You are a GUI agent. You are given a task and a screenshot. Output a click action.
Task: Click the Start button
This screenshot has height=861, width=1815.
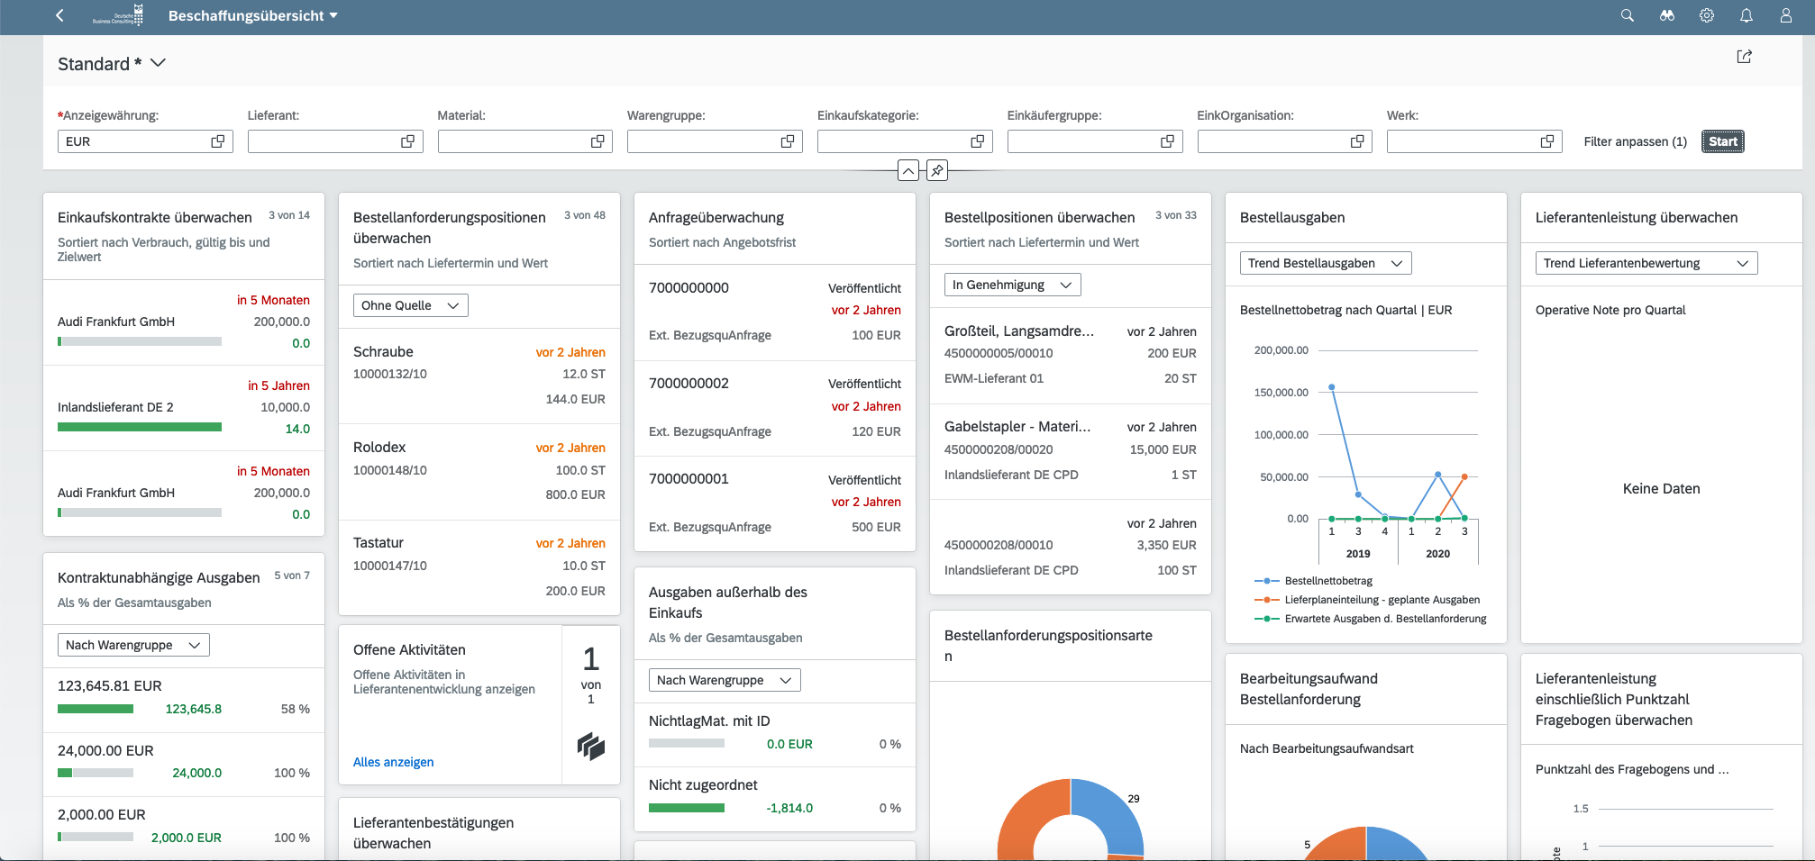[x=1722, y=141]
